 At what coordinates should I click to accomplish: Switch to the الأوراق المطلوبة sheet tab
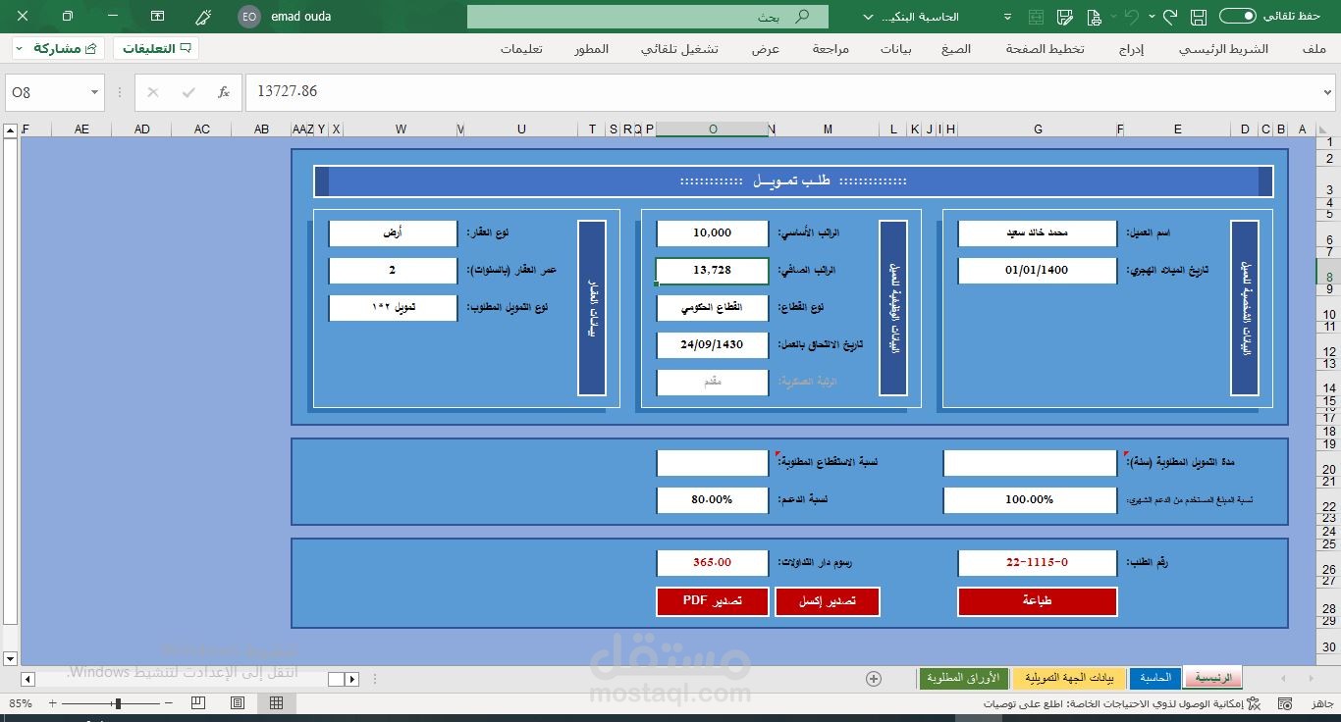(x=963, y=678)
